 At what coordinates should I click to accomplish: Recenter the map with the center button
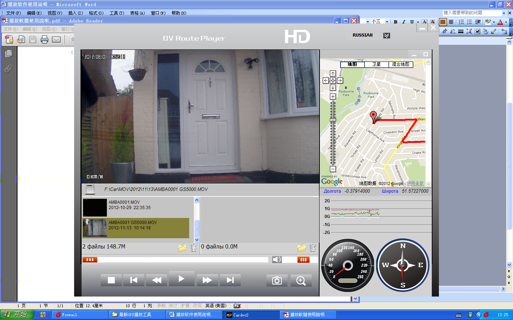pos(333,81)
